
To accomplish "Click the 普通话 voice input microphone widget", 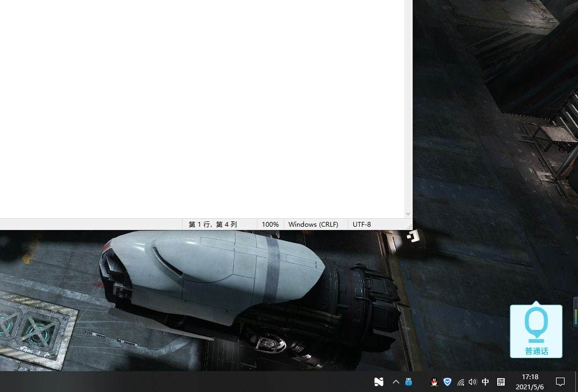I will coord(536,331).
